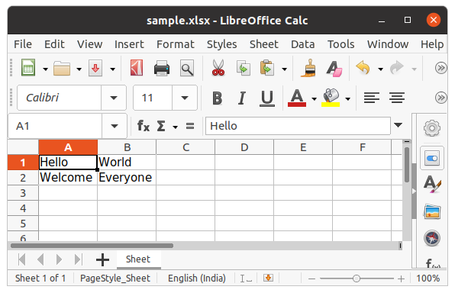Open the Function Wizard

[143, 126]
